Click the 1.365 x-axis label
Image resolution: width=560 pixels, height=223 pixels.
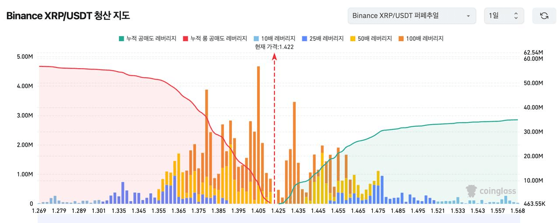pyautogui.click(x=178, y=211)
